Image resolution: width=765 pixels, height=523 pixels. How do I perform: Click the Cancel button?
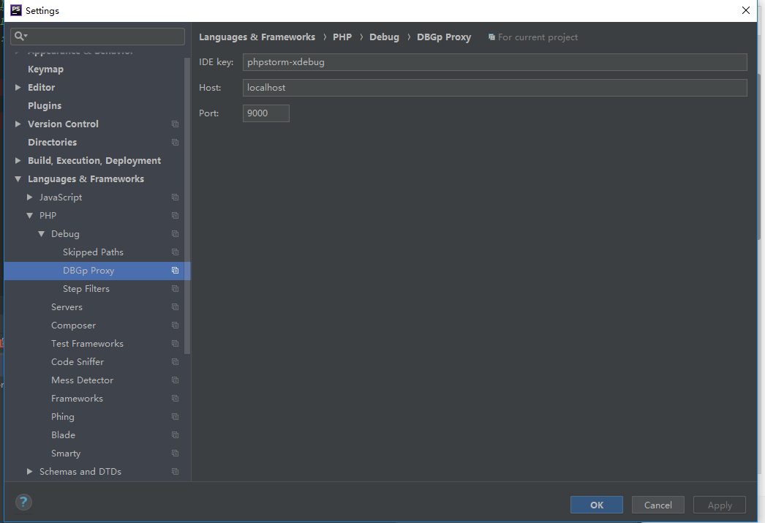point(657,505)
